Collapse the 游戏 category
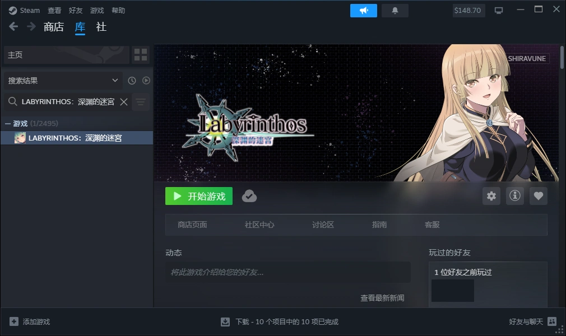The height and width of the screenshot is (336, 566). click(x=8, y=123)
